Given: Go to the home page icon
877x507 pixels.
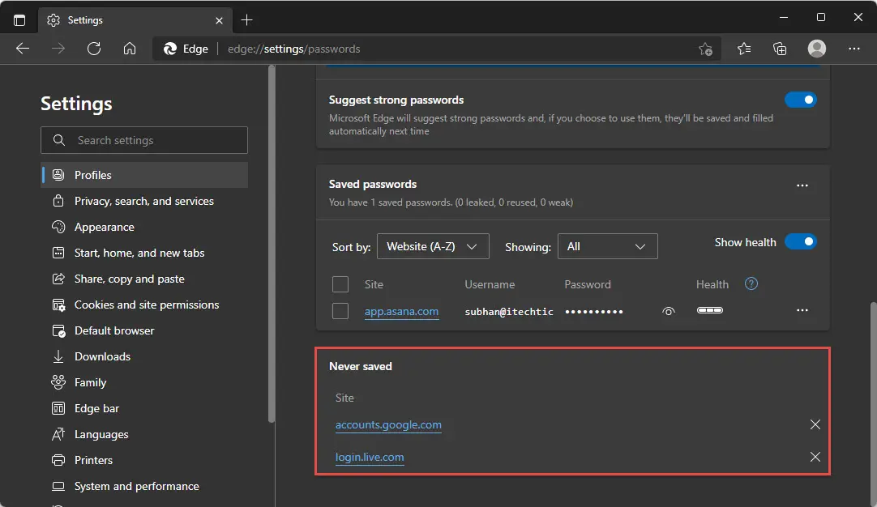Looking at the screenshot, I should (130, 49).
